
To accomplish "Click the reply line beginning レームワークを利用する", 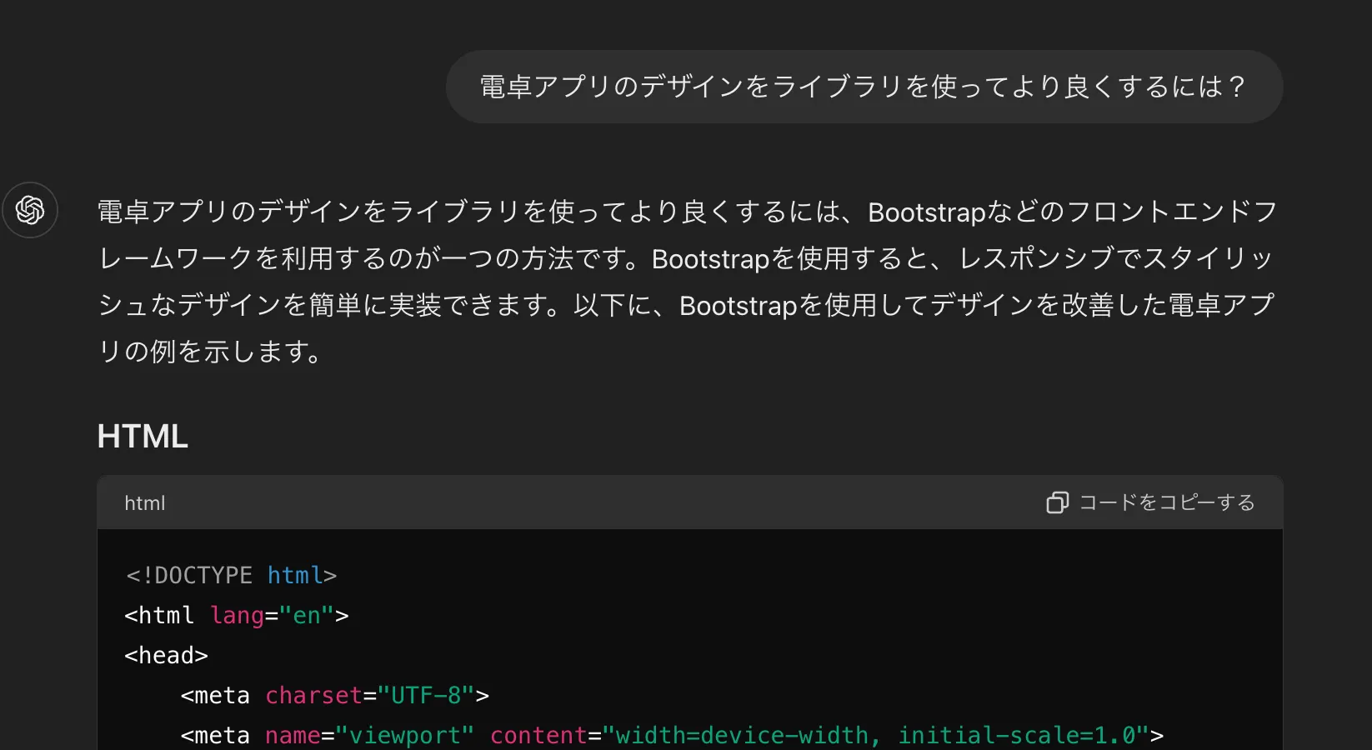I will [686, 258].
